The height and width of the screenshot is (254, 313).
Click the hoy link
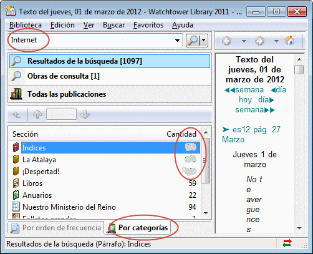(245, 100)
